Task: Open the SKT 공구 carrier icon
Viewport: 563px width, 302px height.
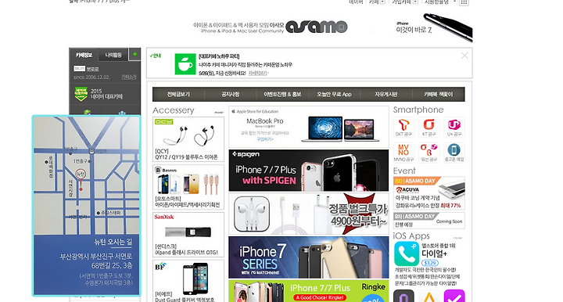Action: pos(404,127)
